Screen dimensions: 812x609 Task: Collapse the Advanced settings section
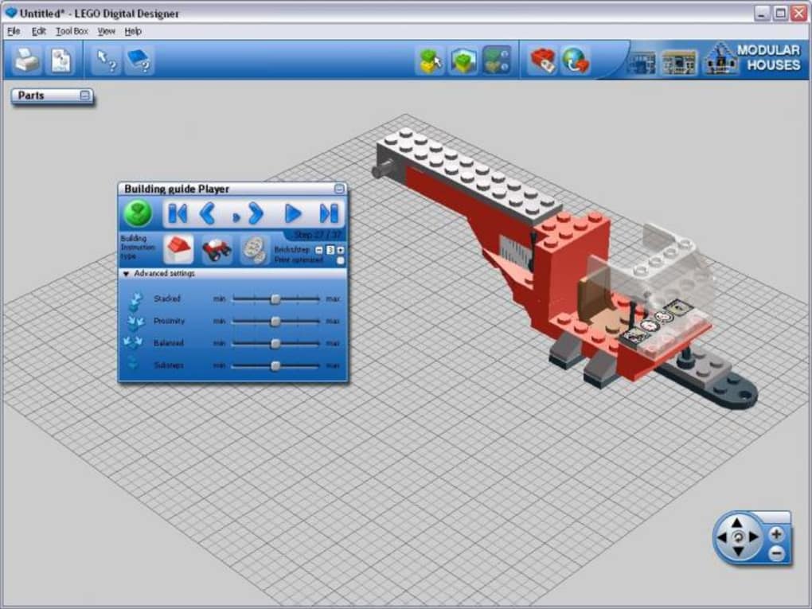point(127,274)
